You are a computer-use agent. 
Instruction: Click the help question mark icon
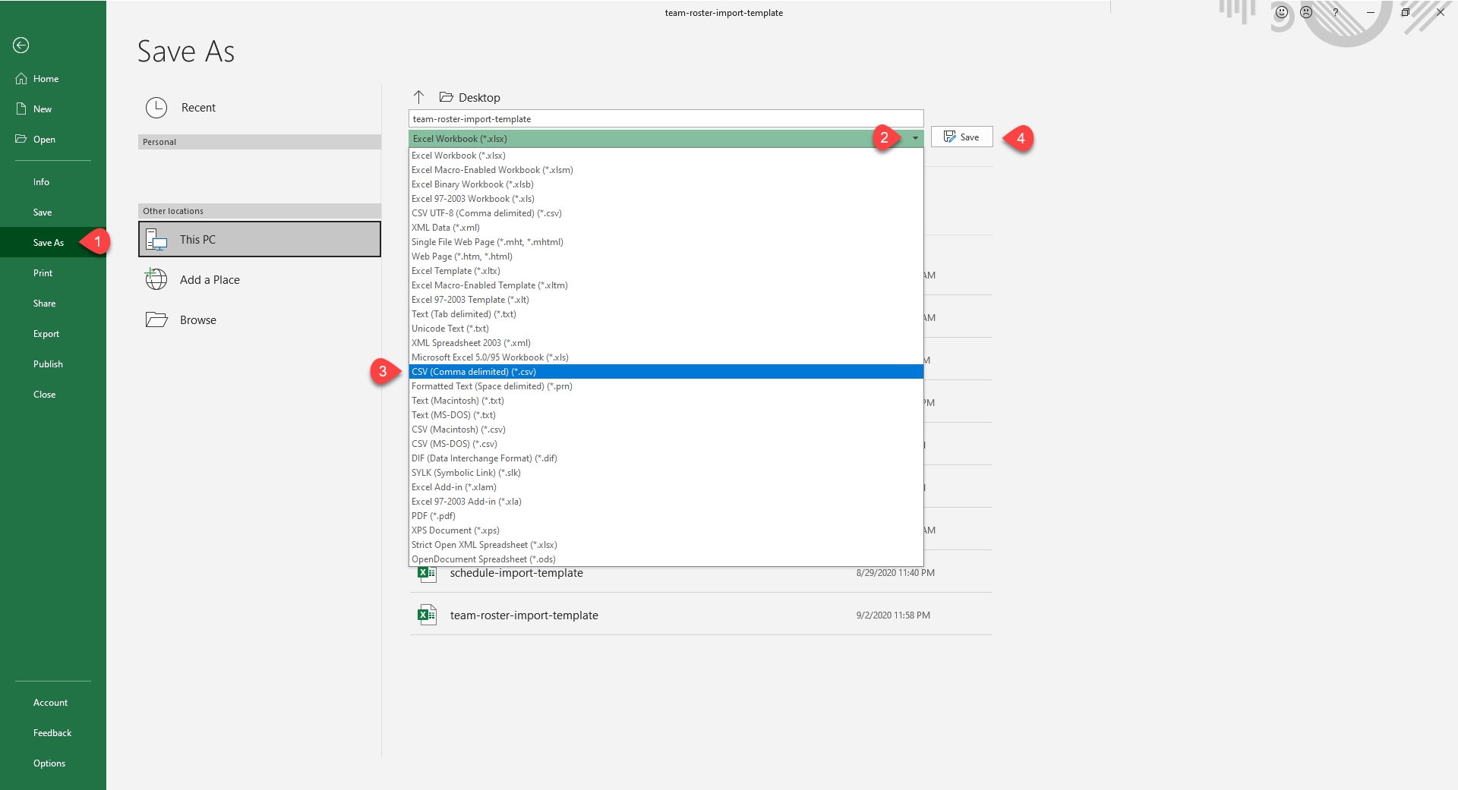[x=1335, y=12]
